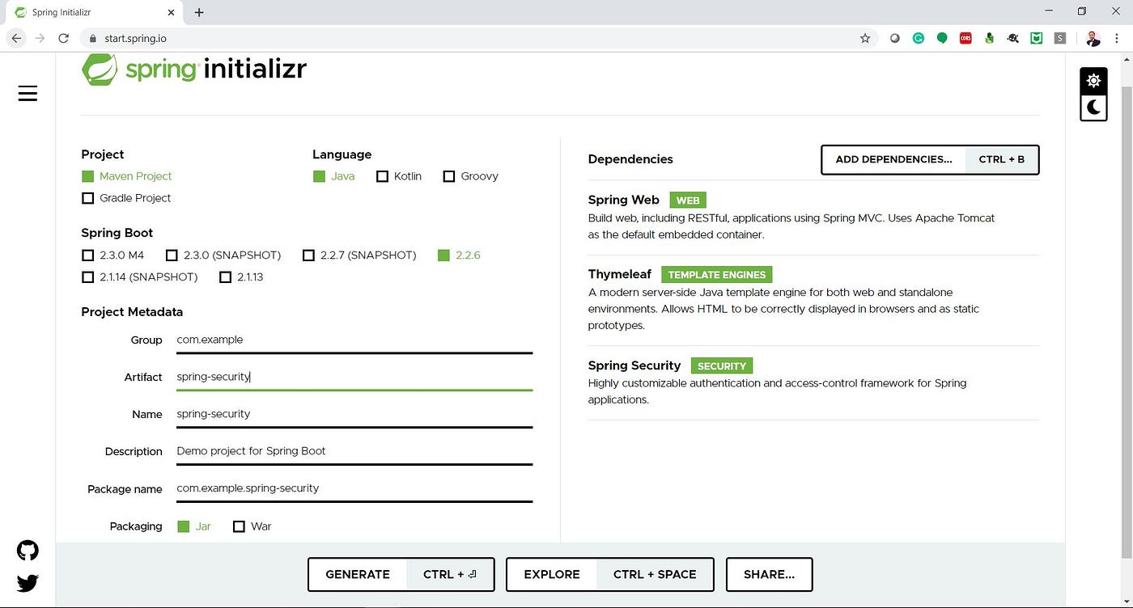Choose Kotlin as language
This screenshot has height=608, width=1133.
tap(399, 176)
